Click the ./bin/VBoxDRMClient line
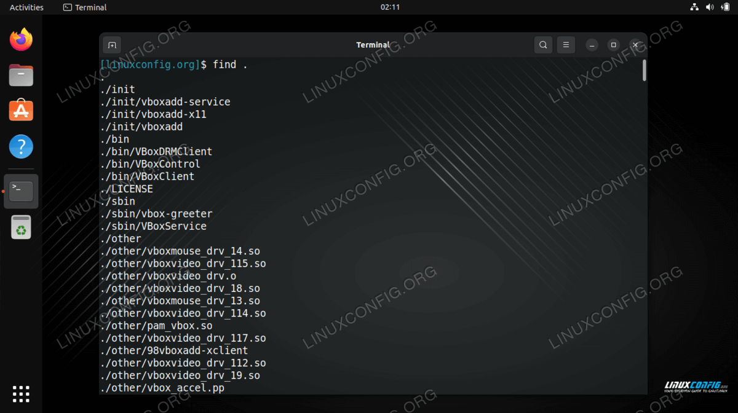This screenshot has width=738, height=413. (156, 152)
